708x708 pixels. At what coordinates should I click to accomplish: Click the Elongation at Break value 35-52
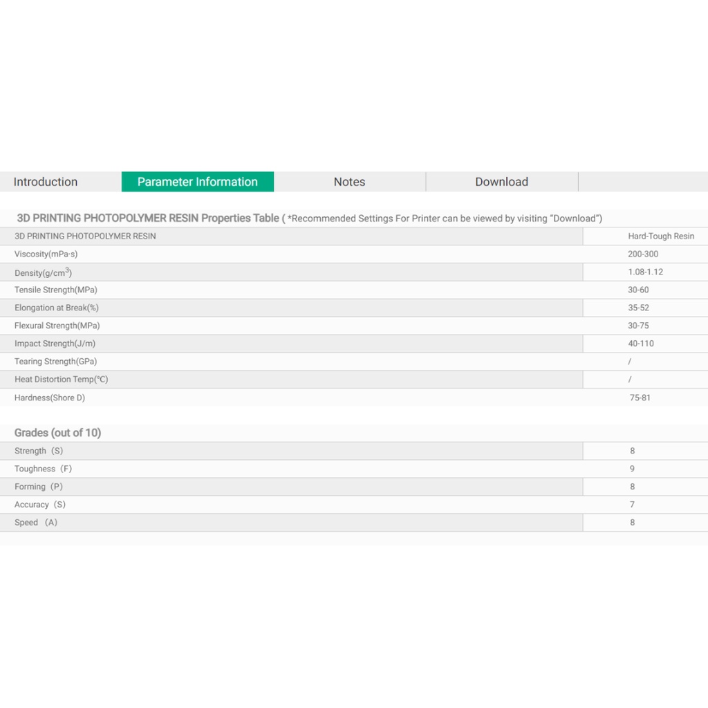coord(638,308)
